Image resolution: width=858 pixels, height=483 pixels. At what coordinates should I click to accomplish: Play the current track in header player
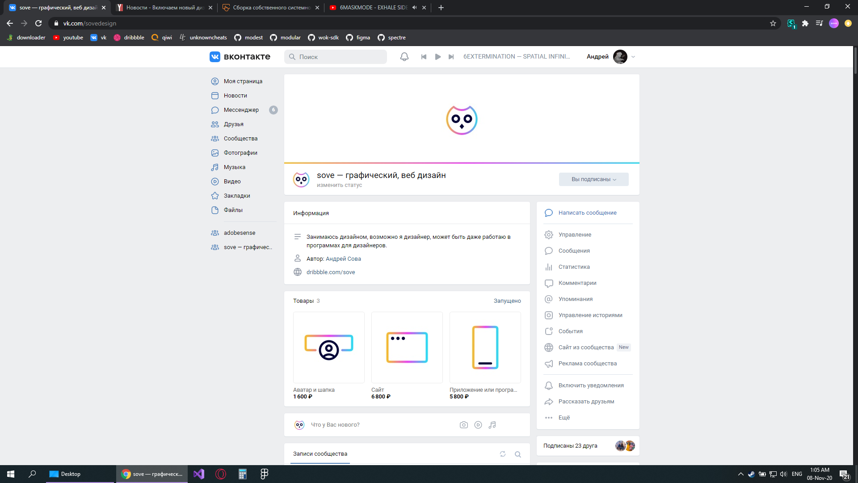(438, 57)
